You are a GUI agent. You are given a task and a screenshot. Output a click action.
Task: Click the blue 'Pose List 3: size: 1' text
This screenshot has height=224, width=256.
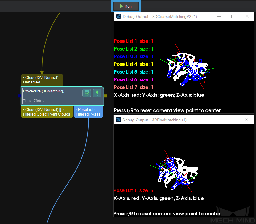tap(134, 56)
